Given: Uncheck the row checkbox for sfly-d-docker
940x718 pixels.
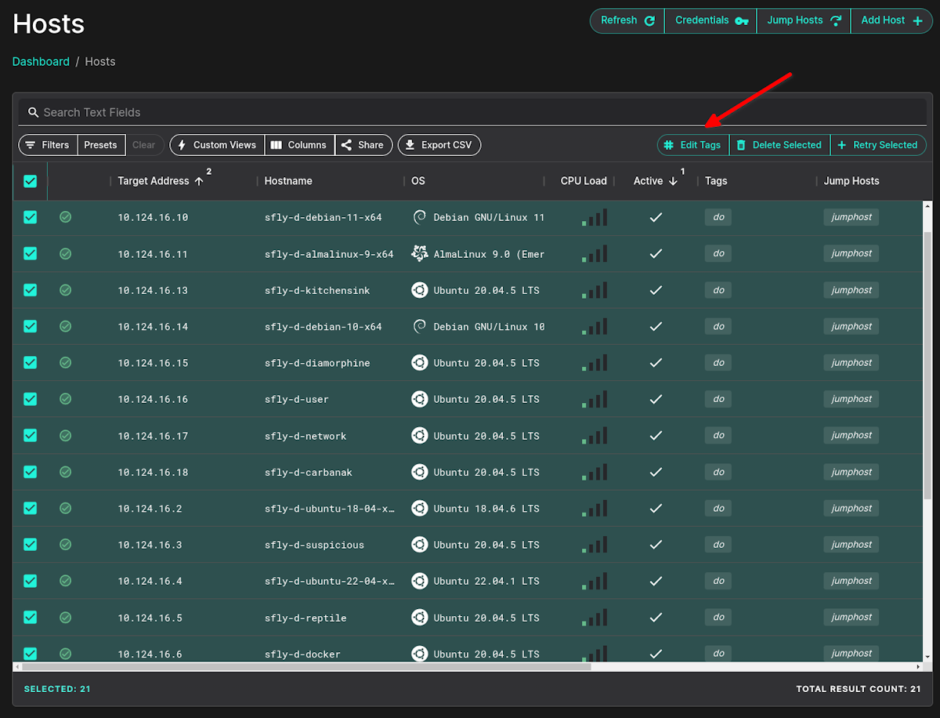Looking at the screenshot, I should [30, 653].
